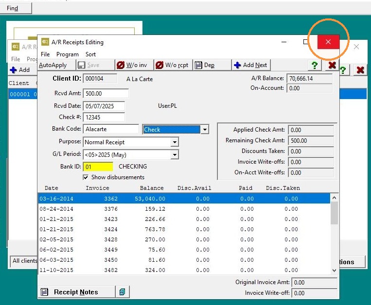The width and height of the screenshot is (371, 305).
Task: Expand the G/L Period dropdown
Action: [x=175, y=155]
